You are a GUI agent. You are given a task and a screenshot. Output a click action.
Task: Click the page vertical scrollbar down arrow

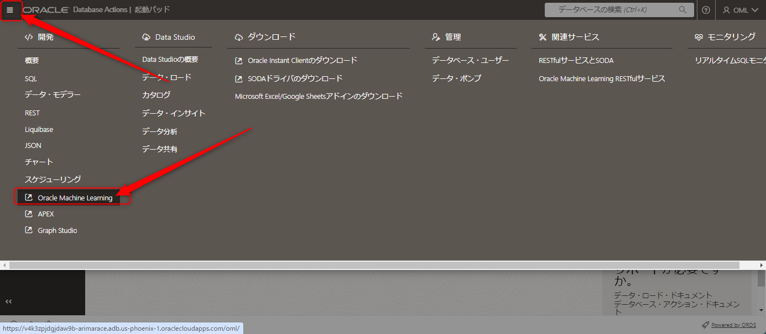(x=762, y=311)
